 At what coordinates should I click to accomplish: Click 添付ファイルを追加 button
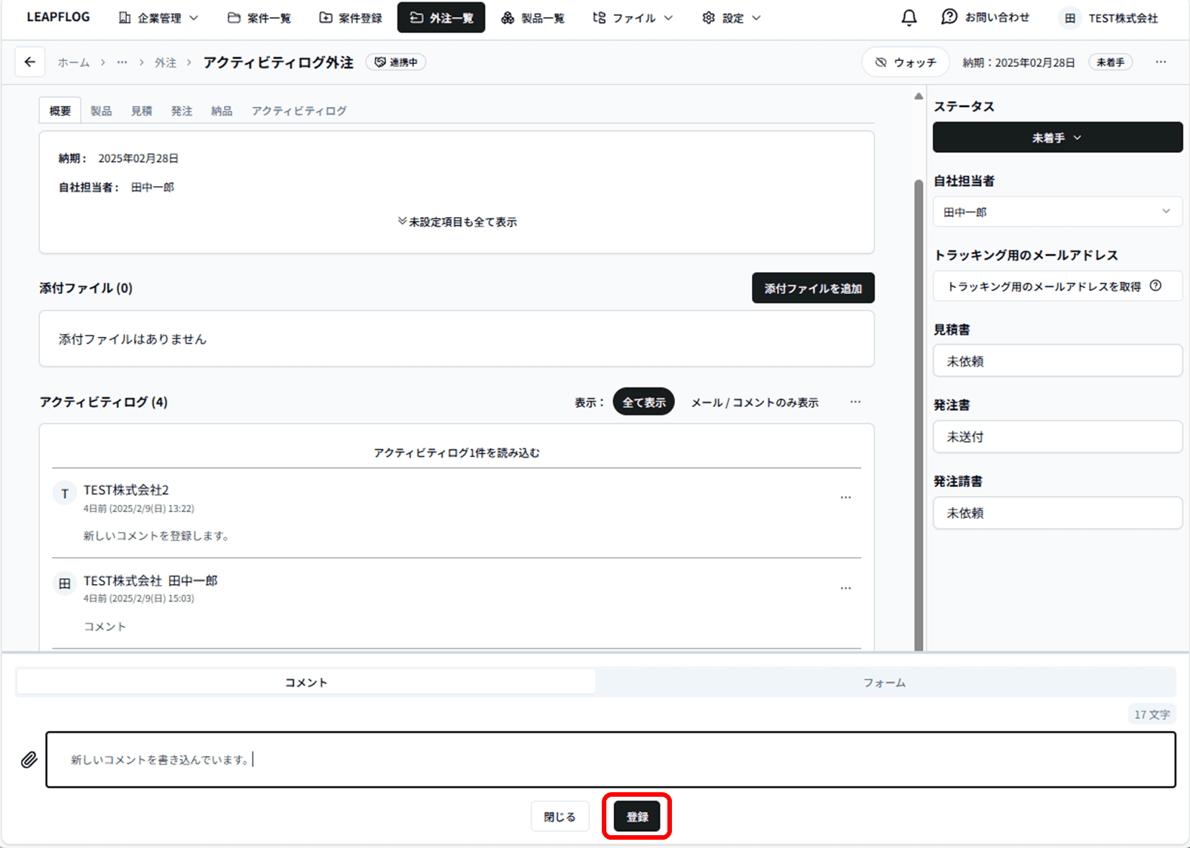pyautogui.click(x=812, y=288)
